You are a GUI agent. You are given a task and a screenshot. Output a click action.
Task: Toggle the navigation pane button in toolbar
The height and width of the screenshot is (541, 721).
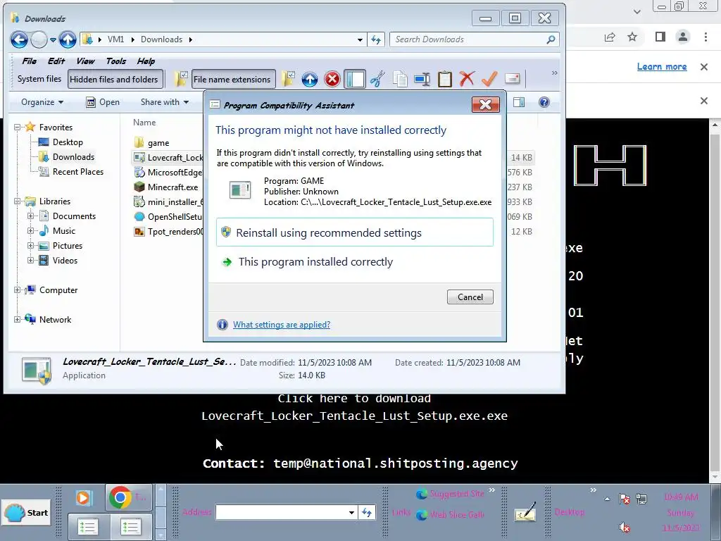point(355,79)
